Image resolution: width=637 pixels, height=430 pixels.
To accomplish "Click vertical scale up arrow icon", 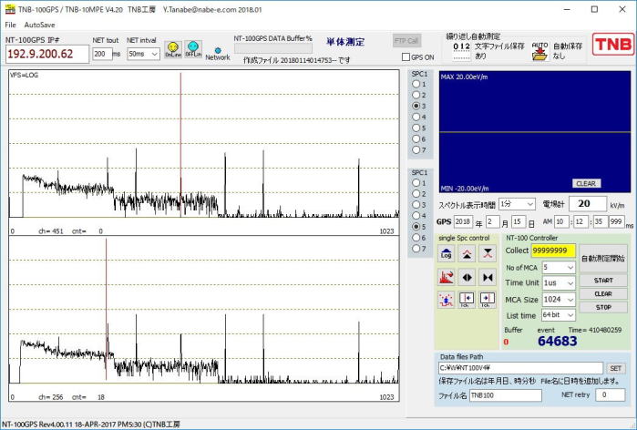I will 467,254.
